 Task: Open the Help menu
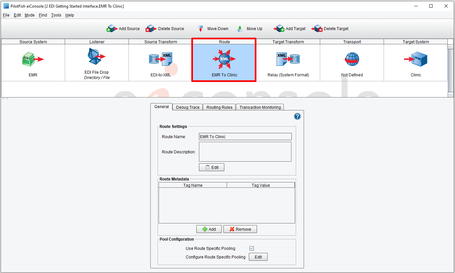[x=70, y=15]
